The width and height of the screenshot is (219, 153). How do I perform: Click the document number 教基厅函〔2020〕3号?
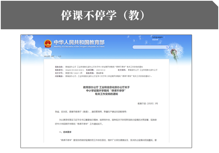pos(148,103)
